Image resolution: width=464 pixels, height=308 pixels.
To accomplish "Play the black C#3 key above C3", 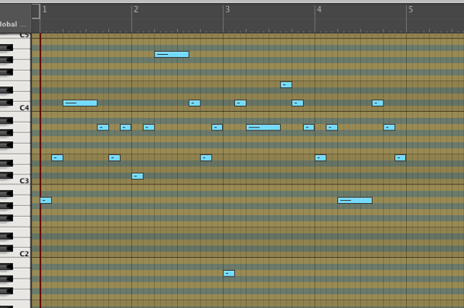I will coord(6,175).
